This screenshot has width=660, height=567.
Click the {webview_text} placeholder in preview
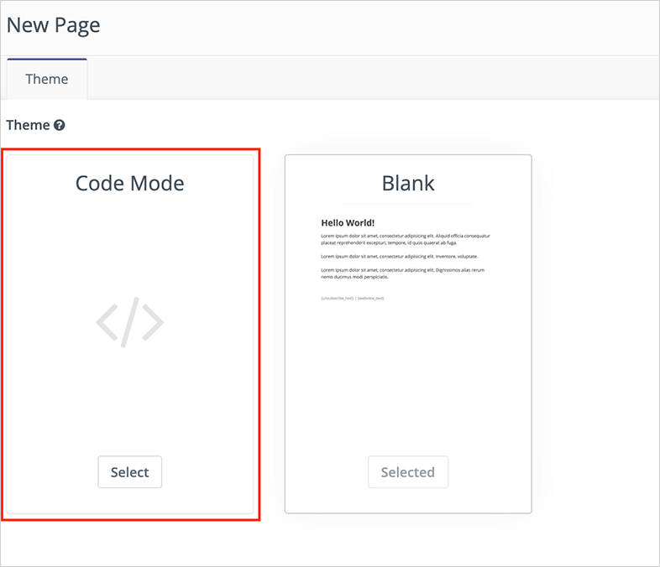[x=370, y=298]
